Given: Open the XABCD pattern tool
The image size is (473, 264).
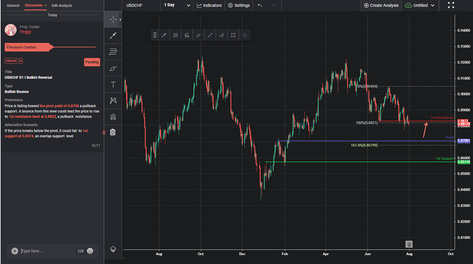Looking at the screenshot, I should coord(113,101).
